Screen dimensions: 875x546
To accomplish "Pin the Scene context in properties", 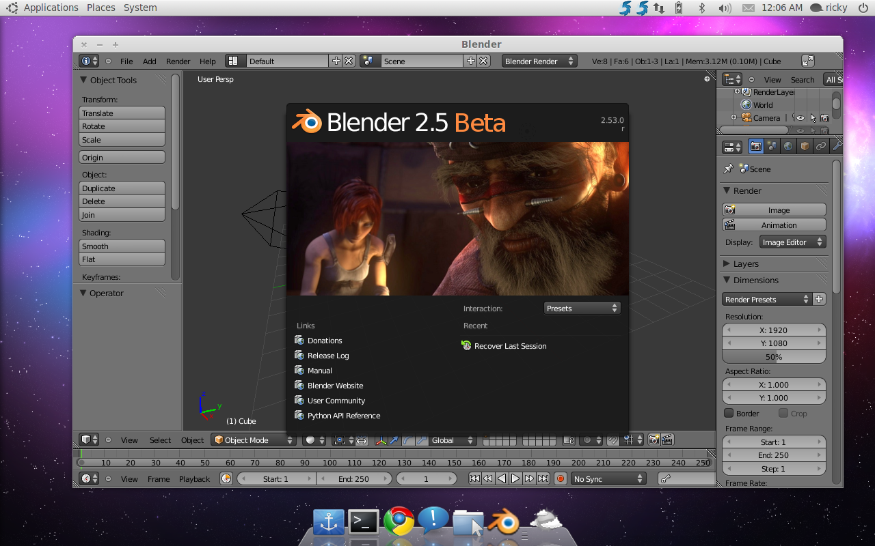I will tap(728, 169).
